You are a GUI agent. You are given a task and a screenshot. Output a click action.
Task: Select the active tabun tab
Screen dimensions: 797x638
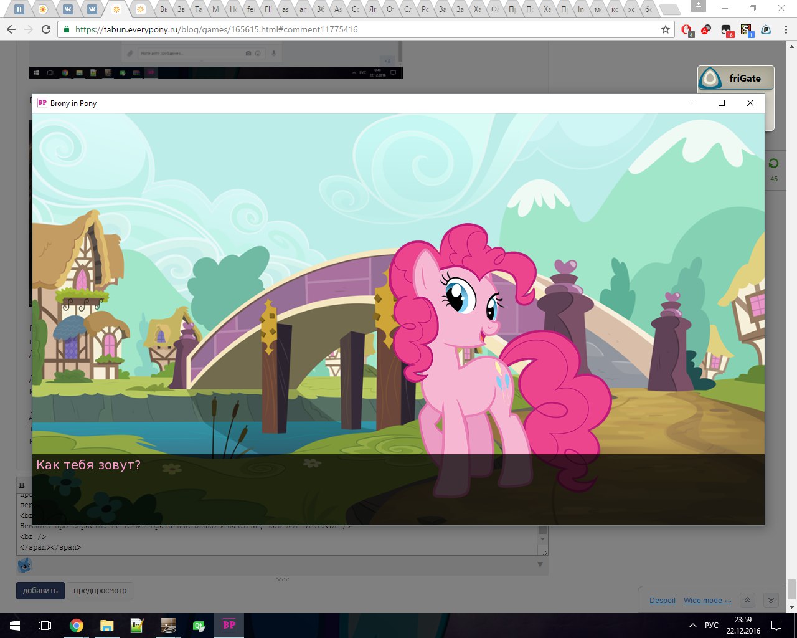(x=116, y=9)
